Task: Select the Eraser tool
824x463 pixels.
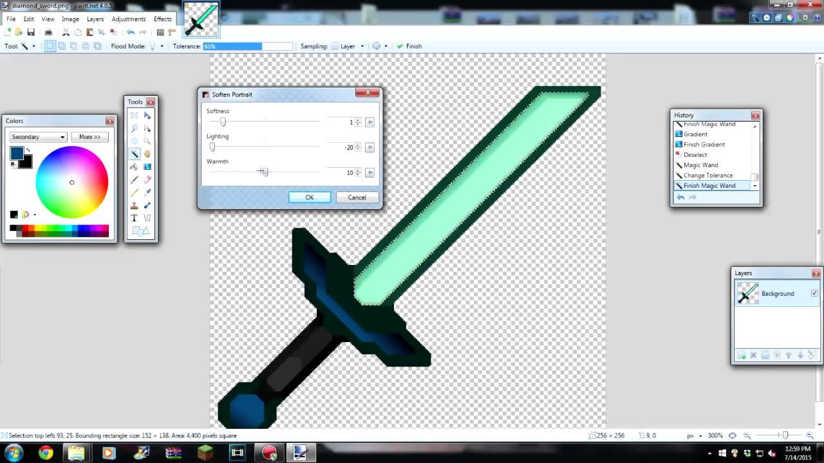Action: (x=147, y=179)
